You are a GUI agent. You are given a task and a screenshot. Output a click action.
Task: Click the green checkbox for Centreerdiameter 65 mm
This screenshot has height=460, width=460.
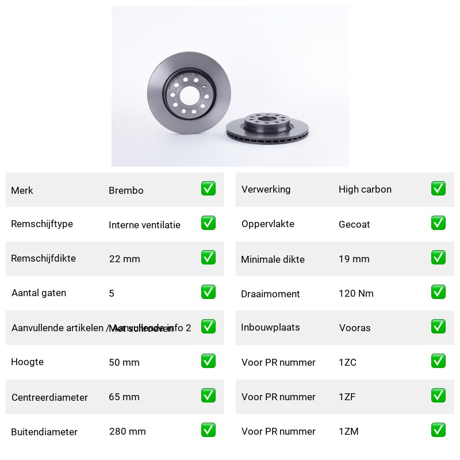(208, 396)
